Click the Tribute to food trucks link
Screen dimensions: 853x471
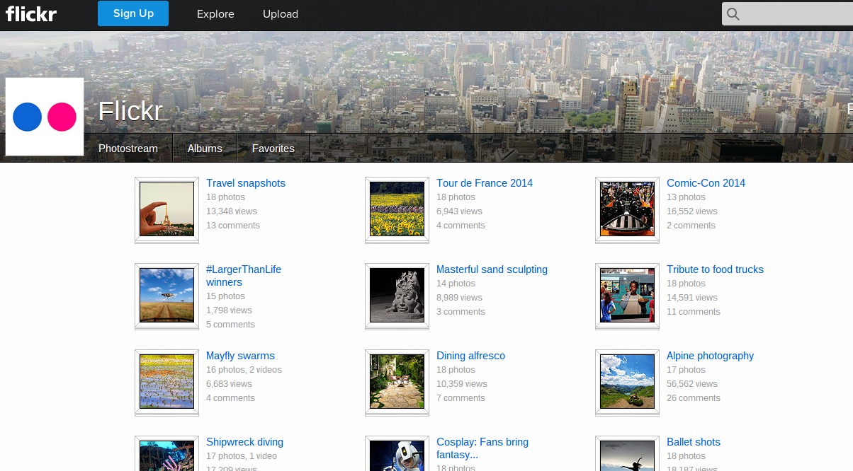tap(715, 269)
